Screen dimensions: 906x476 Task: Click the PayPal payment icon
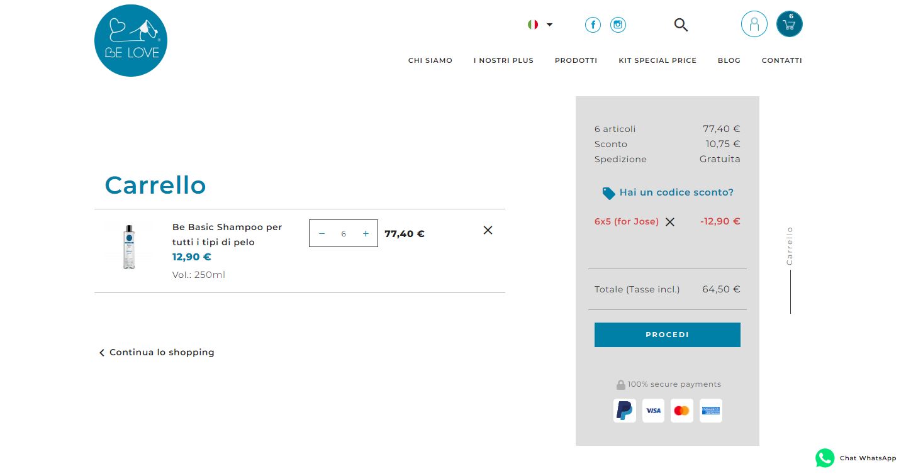[x=624, y=411]
